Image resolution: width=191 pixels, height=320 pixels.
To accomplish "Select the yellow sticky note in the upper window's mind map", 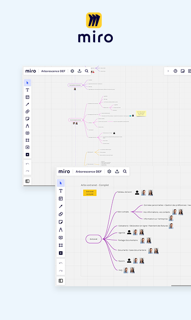I will (141, 113).
